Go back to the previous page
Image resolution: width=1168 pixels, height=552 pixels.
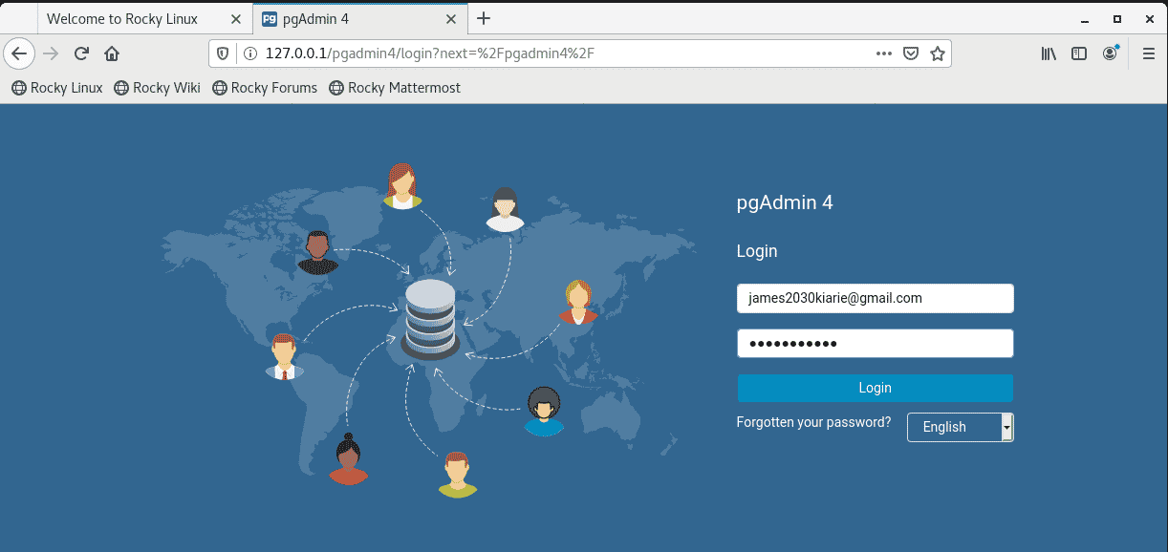tap(19, 53)
